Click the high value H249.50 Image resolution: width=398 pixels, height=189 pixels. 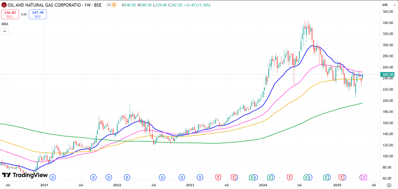[145, 5]
